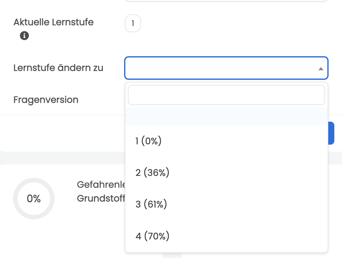This screenshot has height=258, width=342.
Task: Pick the 3 (61%) option
Action: pyautogui.click(x=151, y=204)
